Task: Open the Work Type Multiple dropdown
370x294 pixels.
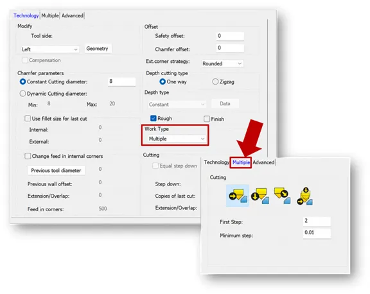Action: [176, 139]
